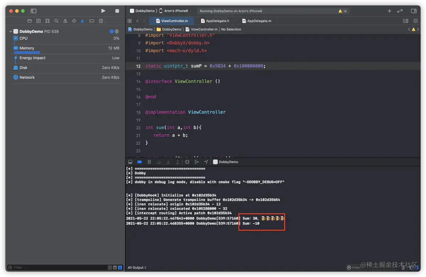Image resolution: width=426 pixels, height=277 pixels.
Task: Open Debug Memory Graph
Action: point(196,162)
